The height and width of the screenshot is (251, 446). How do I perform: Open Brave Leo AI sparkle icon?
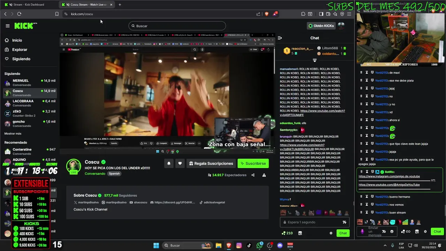click(335, 14)
